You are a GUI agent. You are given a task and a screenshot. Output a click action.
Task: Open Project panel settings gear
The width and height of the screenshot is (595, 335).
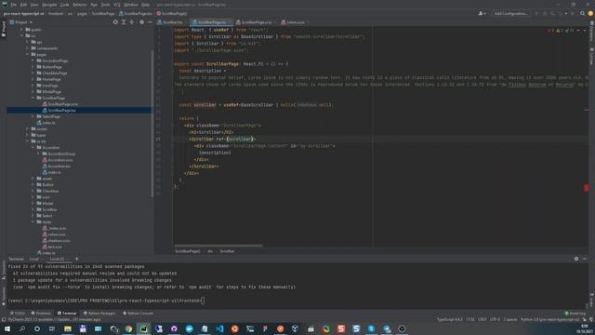click(141, 22)
